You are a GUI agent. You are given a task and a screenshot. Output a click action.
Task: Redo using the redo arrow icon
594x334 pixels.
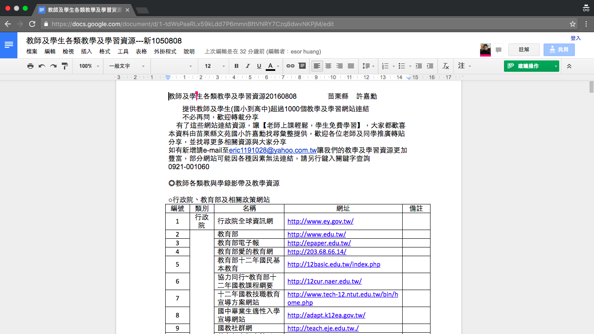tap(53, 66)
